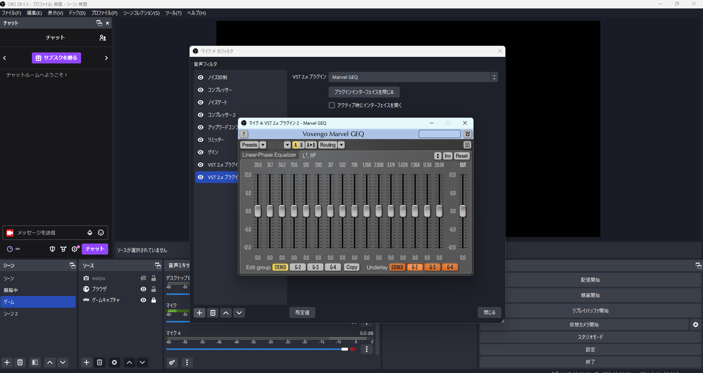Open シーンコレクション menu
The width and height of the screenshot is (703, 373).
141,13
